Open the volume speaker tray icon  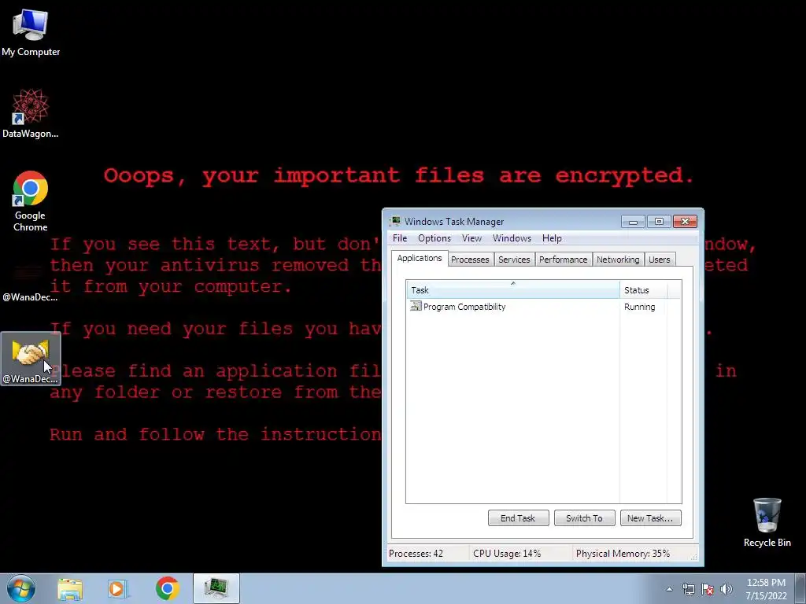tap(727, 589)
